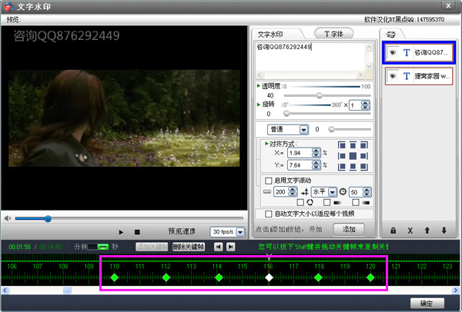Align watermark to the top-left corner

click(x=342, y=145)
